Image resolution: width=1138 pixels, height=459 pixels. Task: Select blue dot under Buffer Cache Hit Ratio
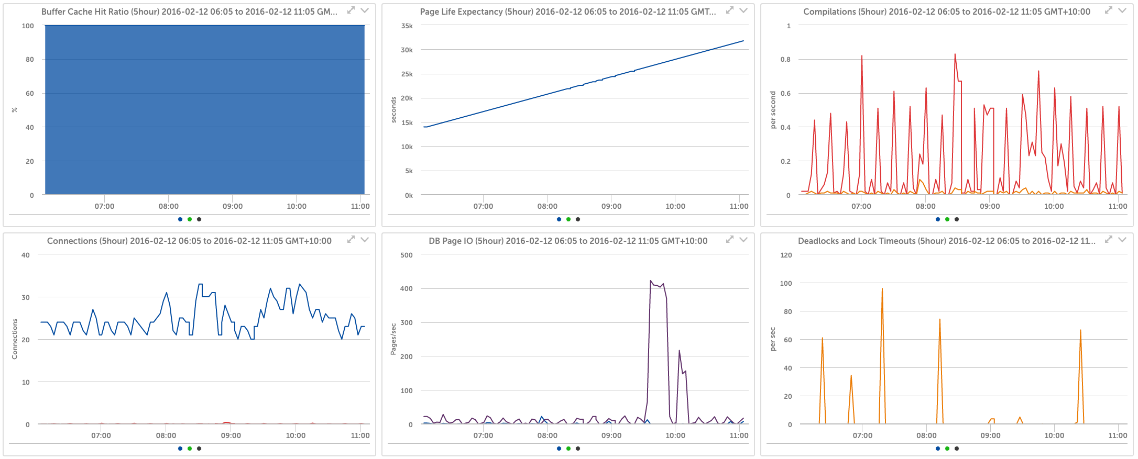[x=180, y=219]
